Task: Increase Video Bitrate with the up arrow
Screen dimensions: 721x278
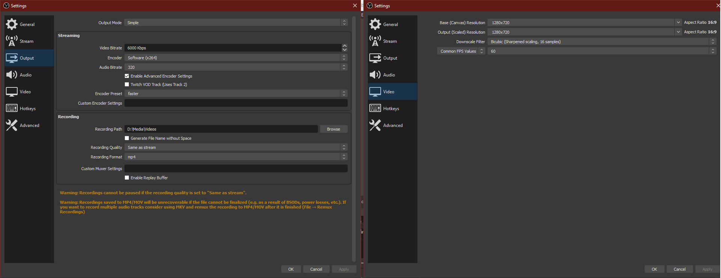Action: [x=345, y=46]
